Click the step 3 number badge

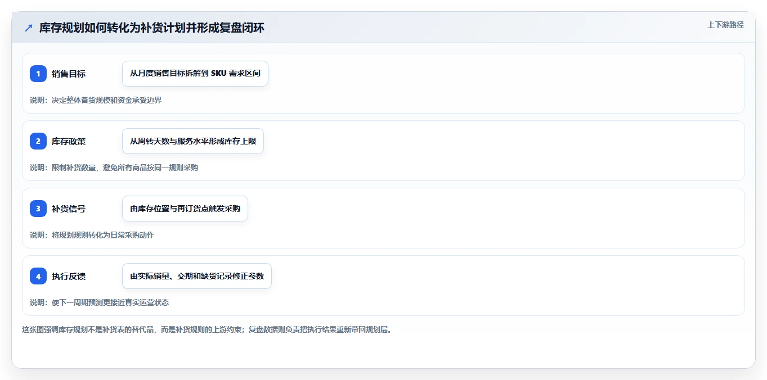tap(38, 209)
